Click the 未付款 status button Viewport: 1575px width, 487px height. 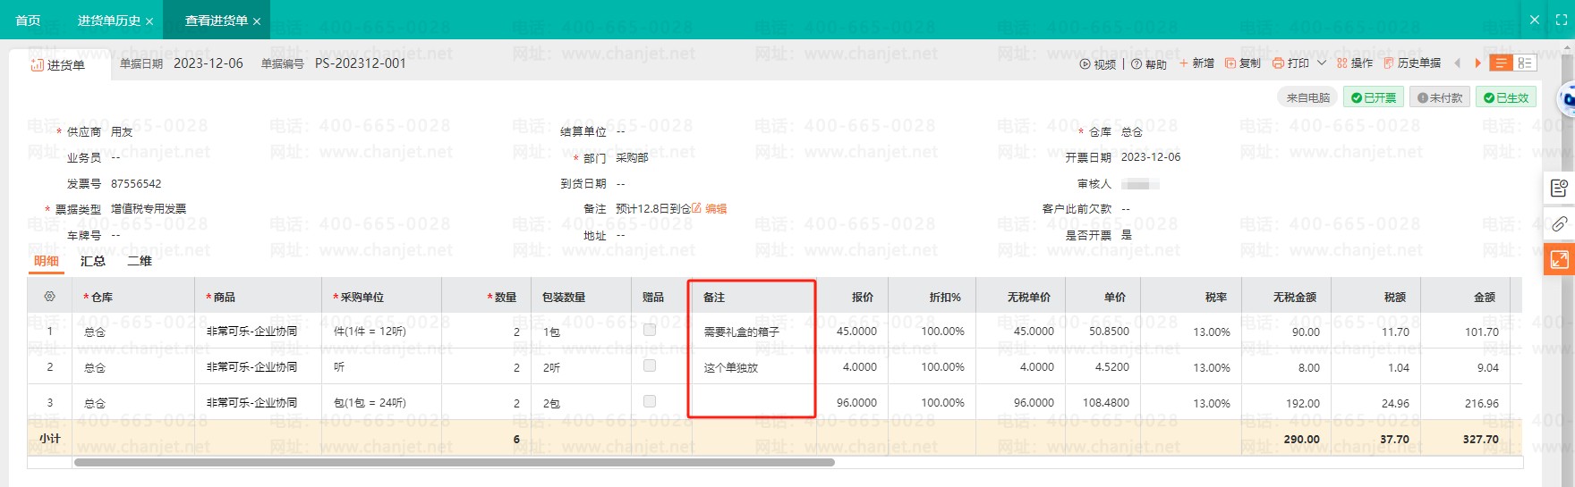1440,97
